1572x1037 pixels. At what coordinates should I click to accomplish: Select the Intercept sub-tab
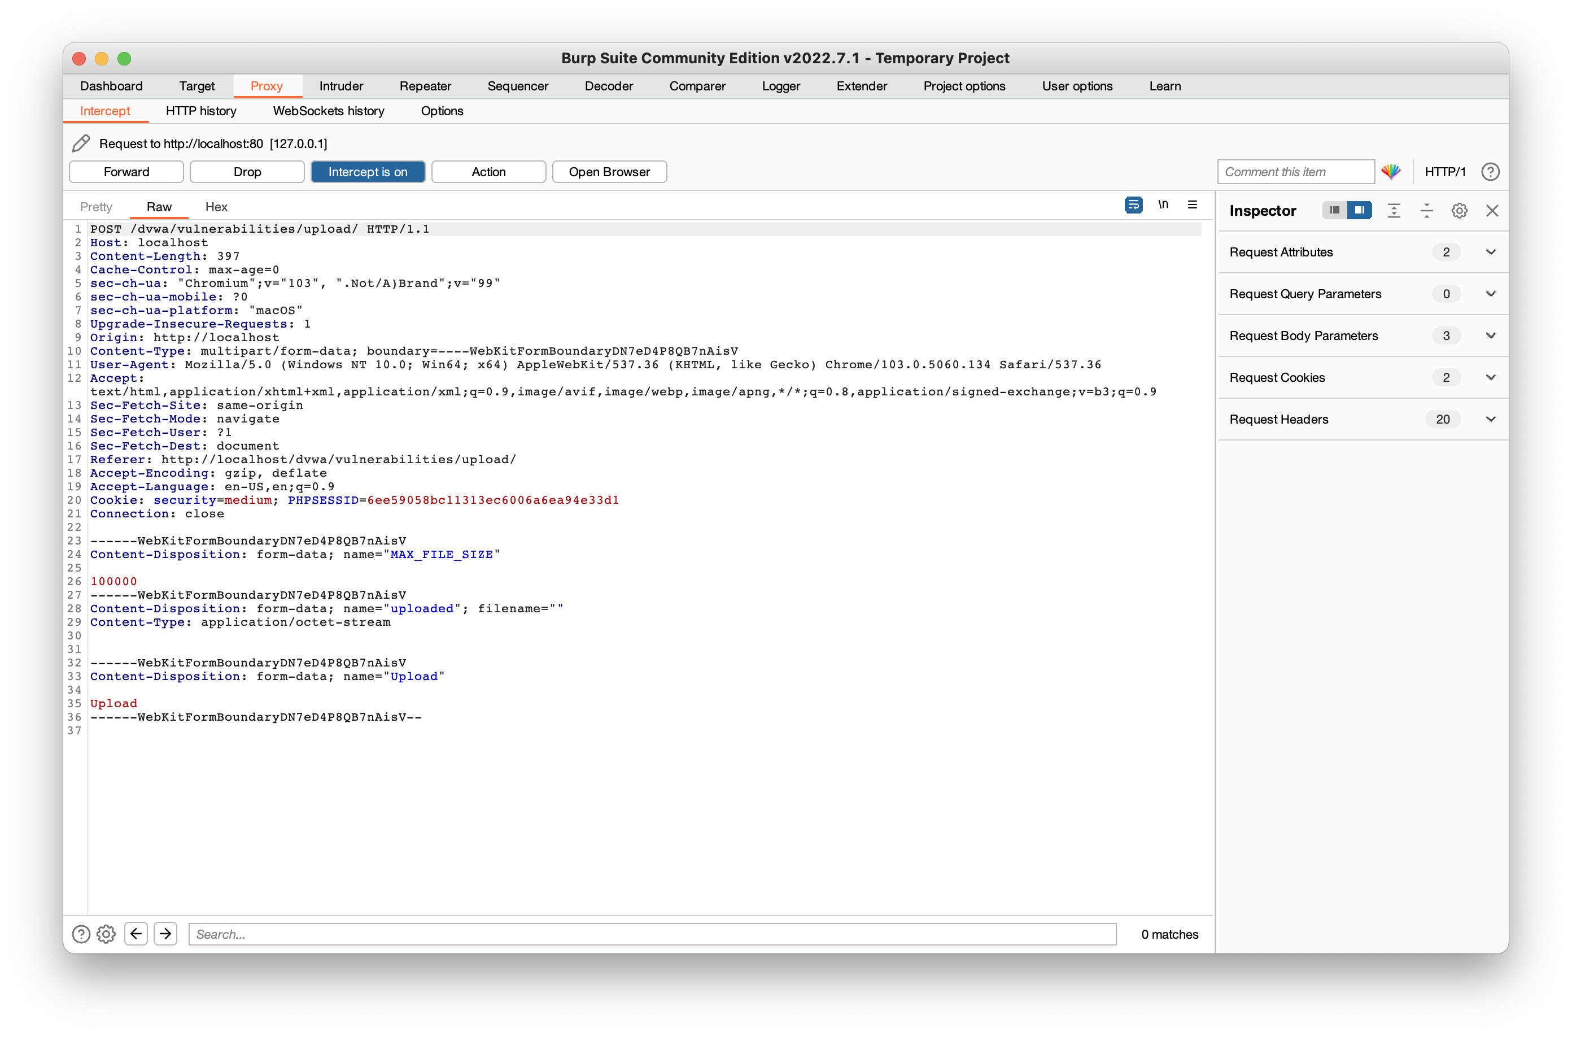[x=104, y=111]
